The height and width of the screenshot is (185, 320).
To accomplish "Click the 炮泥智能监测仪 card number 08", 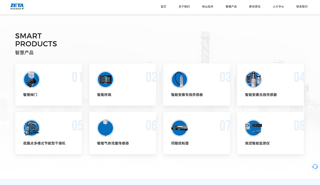I will (x=298, y=125).
